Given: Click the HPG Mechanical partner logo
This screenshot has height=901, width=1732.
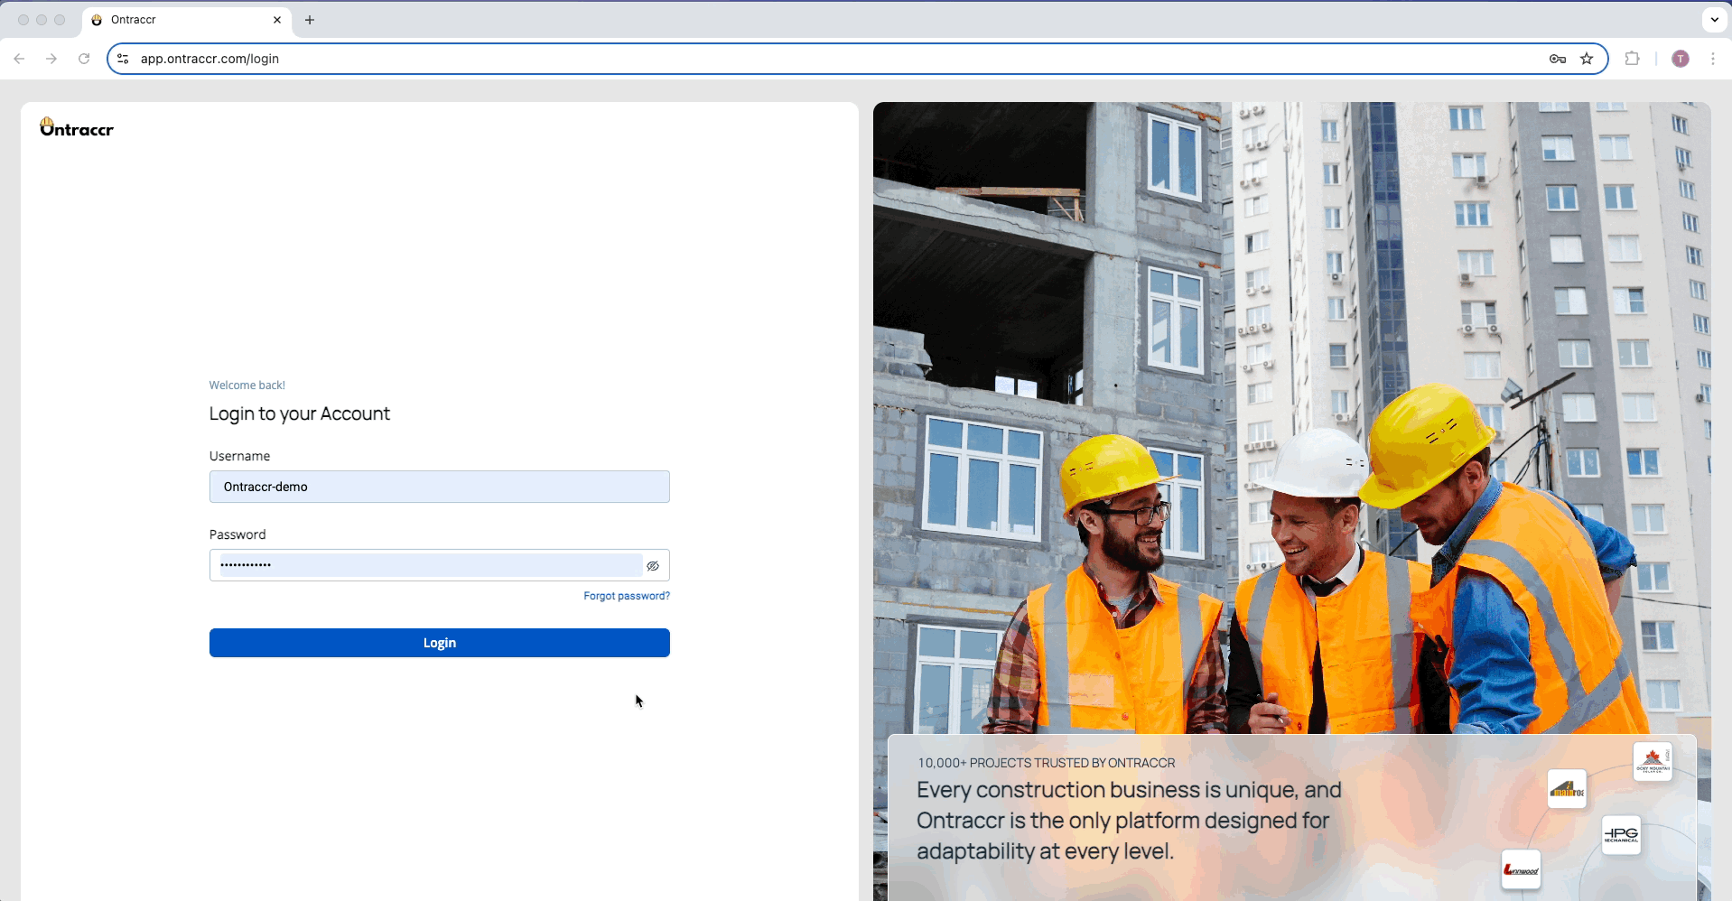Looking at the screenshot, I should point(1621,835).
